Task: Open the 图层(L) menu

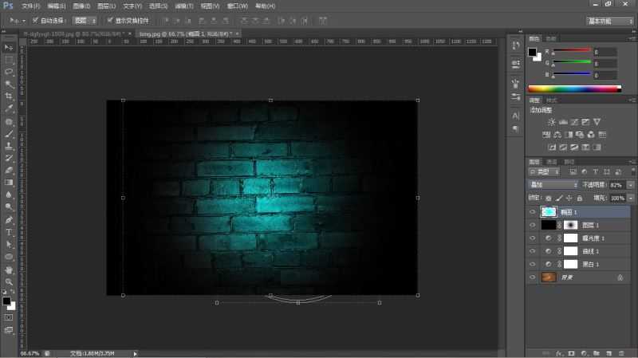Action: coord(105,6)
